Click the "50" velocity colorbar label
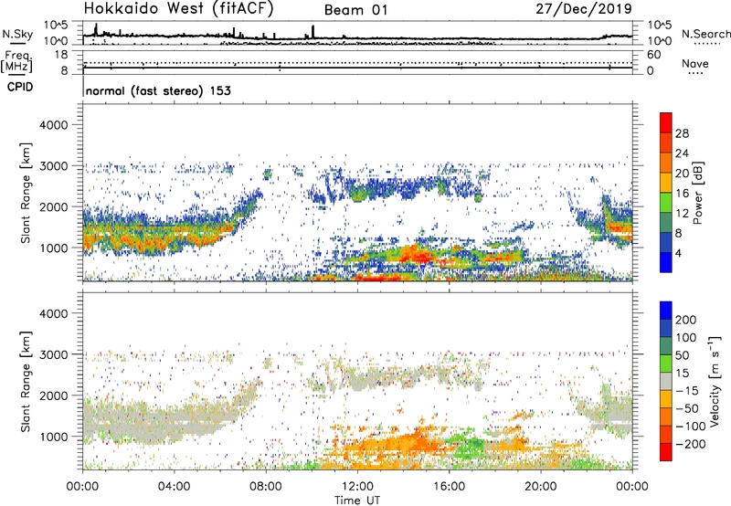 (x=682, y=355)
